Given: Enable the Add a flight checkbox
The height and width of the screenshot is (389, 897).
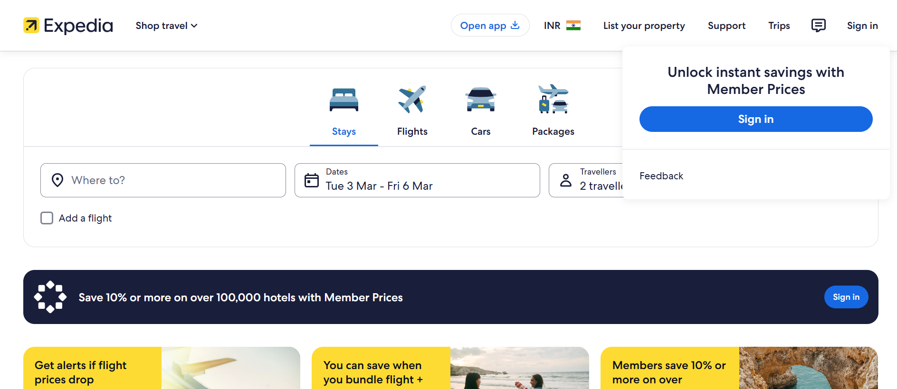Looking at the screenshot, I should pyautogui.click(x=47, y=218).
